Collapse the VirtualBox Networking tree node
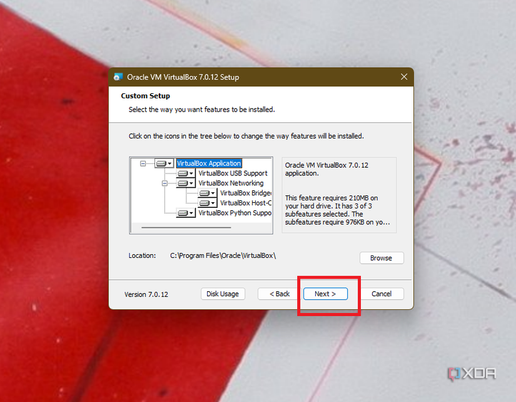The height and width of the screenshot is (402, 516). coord(164,183)
